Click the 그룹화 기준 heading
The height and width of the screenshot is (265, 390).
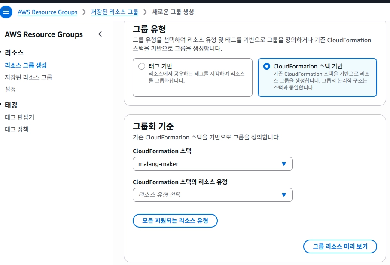coord(153,126)
